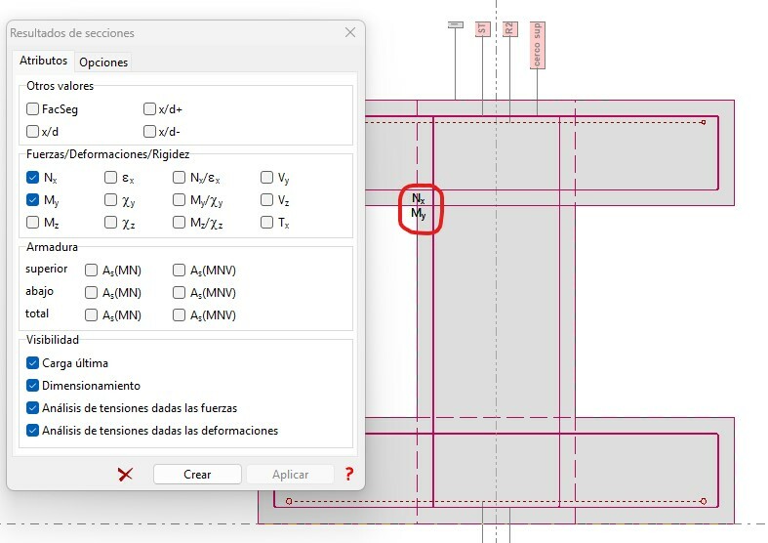Open help with the red question mark
Image resolution: width=768 pixels, height=543 pixels.
point(348,474)
